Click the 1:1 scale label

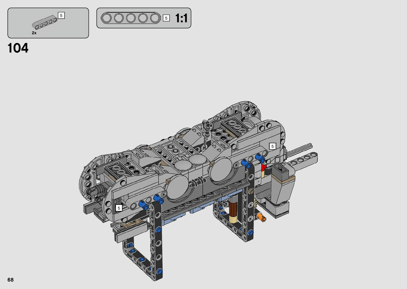pyautogui.click(x=181, y=18)
